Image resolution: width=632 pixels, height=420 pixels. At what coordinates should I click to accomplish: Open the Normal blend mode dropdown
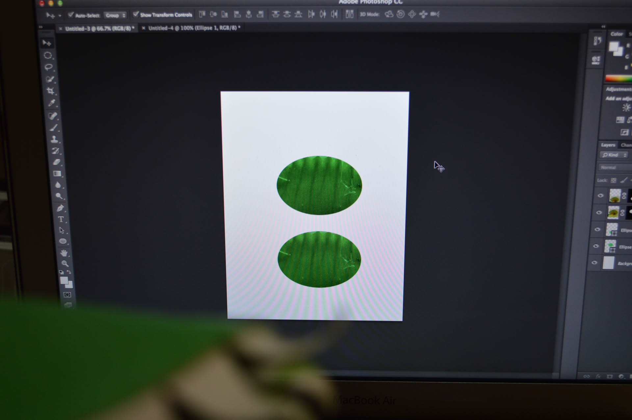pyautogui.click(x=615, y=167)
